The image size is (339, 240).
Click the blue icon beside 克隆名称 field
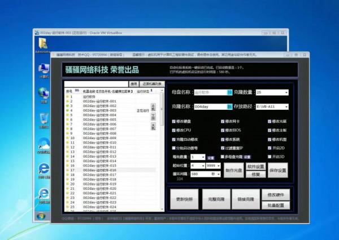(230, 106)
